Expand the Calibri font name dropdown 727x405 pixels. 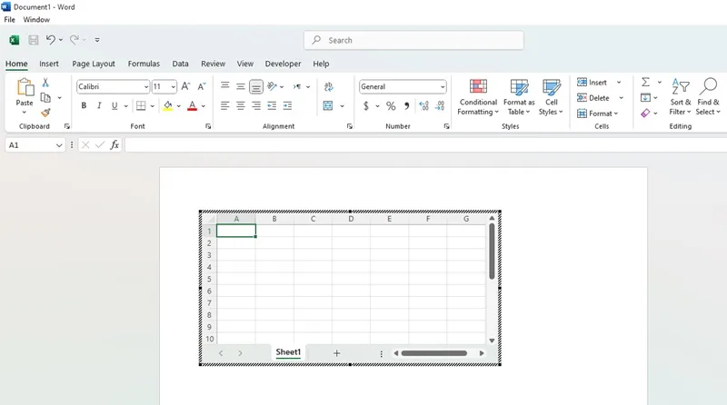tap(146, 86)
